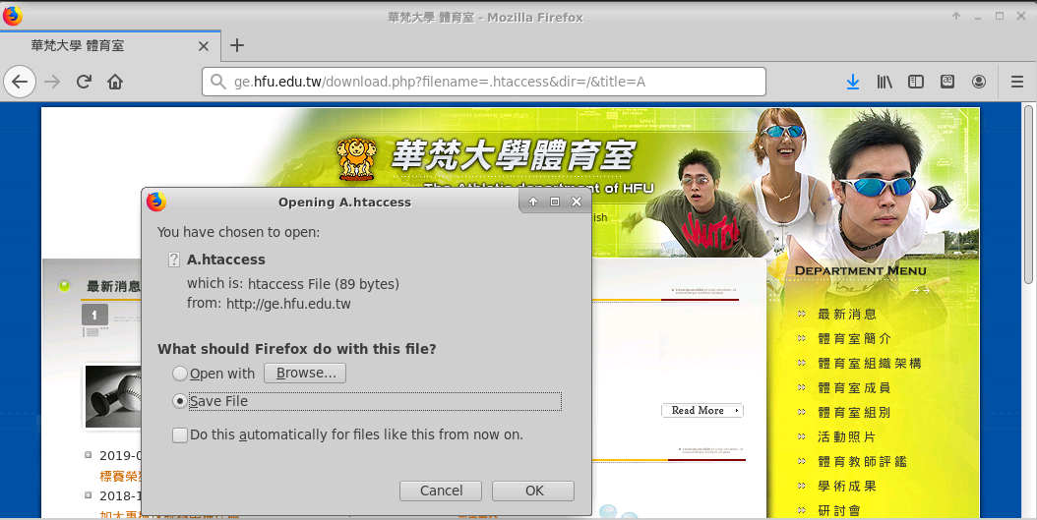The image size is (1037, 520).
Task: Open 研討會 menu link
Action: click(839, 510)
